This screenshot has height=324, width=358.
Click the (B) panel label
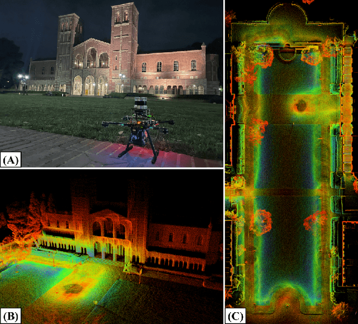pos(11,316)
